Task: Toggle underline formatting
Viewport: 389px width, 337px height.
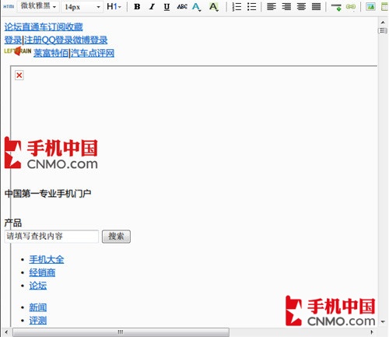Action: (166, 7)
